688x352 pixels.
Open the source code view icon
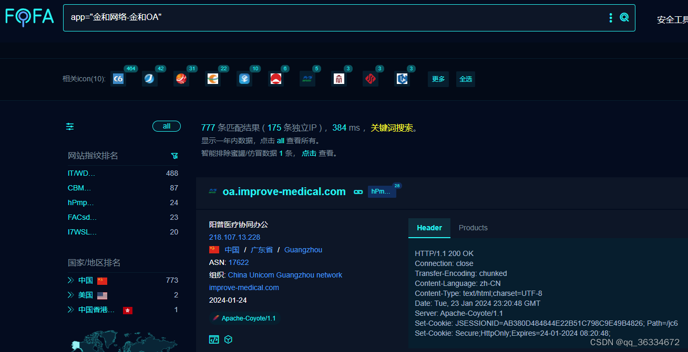coord(214,339)
